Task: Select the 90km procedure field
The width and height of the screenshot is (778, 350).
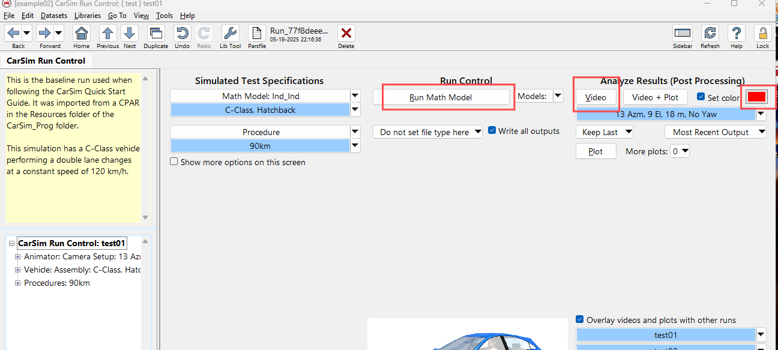Action: click(261, 146)
